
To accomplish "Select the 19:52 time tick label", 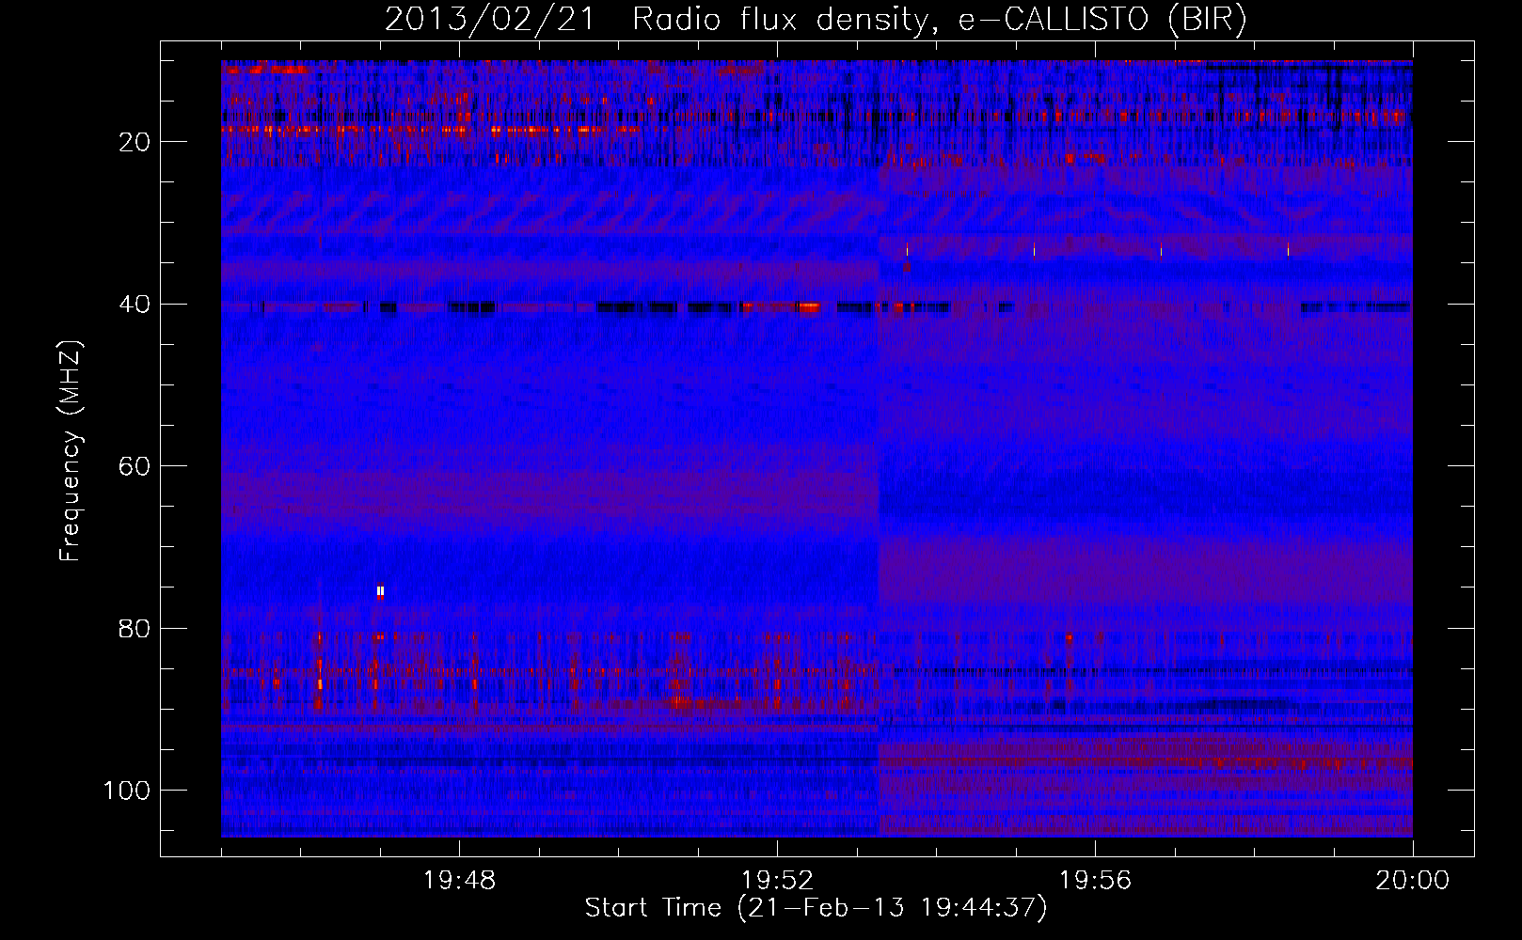I will pyautogui.click(x=777, y=881).
